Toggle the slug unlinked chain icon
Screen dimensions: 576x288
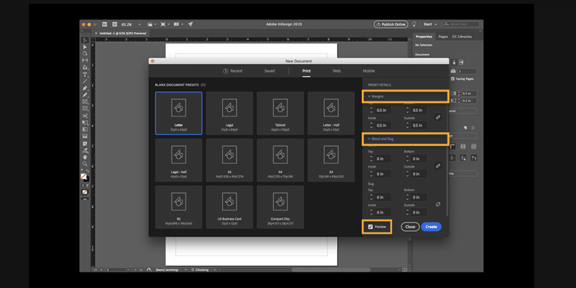[438, 204]
